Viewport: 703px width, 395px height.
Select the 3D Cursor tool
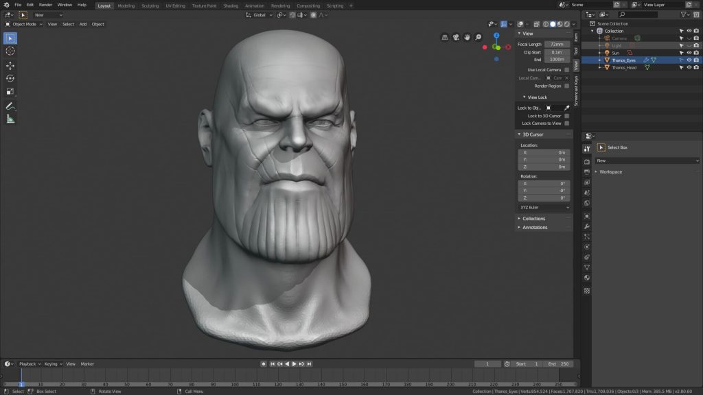10,51
